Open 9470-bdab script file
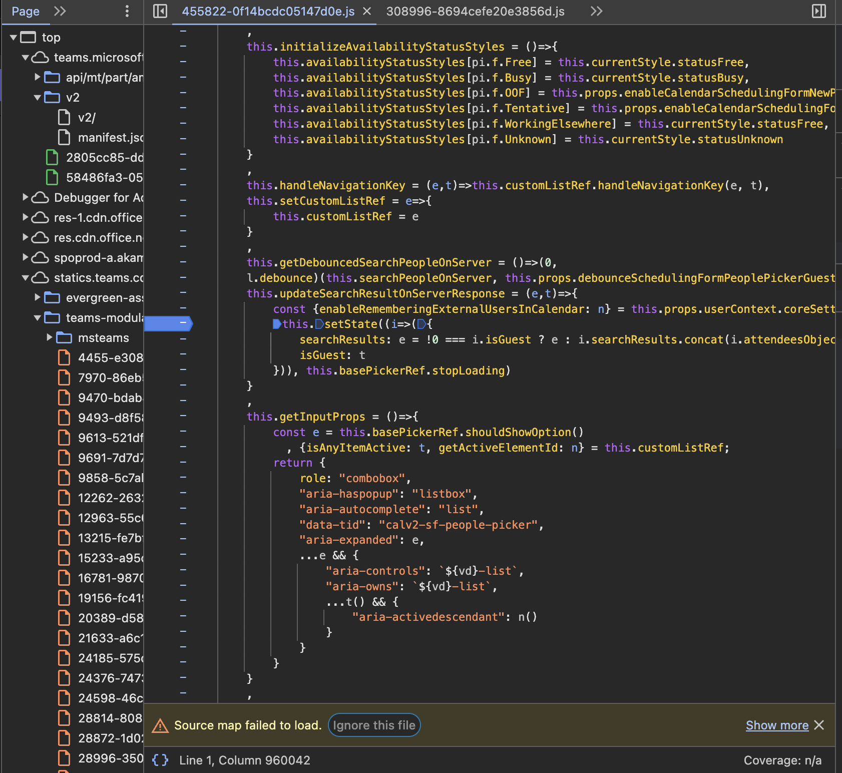Image resolution: width=842 pixels, height=773 pixels. click(x=100, y=398)
